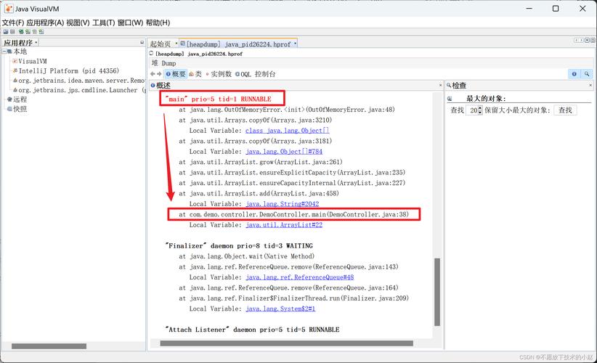Click the DemoController.main stack frame line
This screenshot has height=363, width=597.
(x=293, y=215)
